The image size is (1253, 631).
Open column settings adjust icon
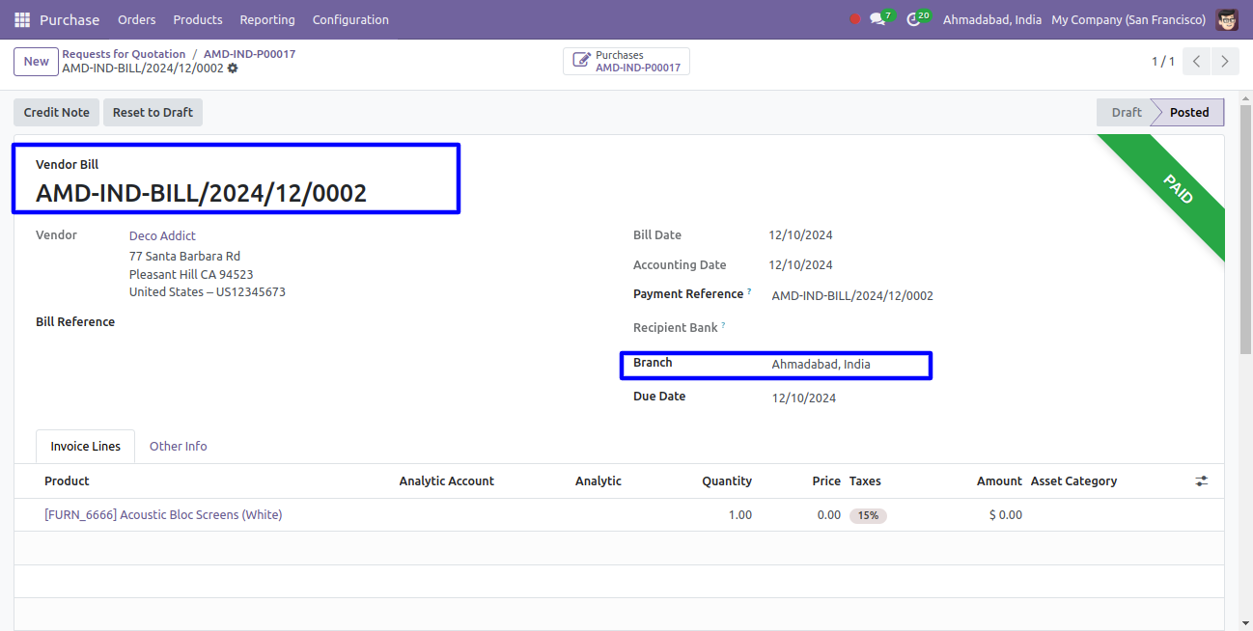click(x=1201, y=480)
